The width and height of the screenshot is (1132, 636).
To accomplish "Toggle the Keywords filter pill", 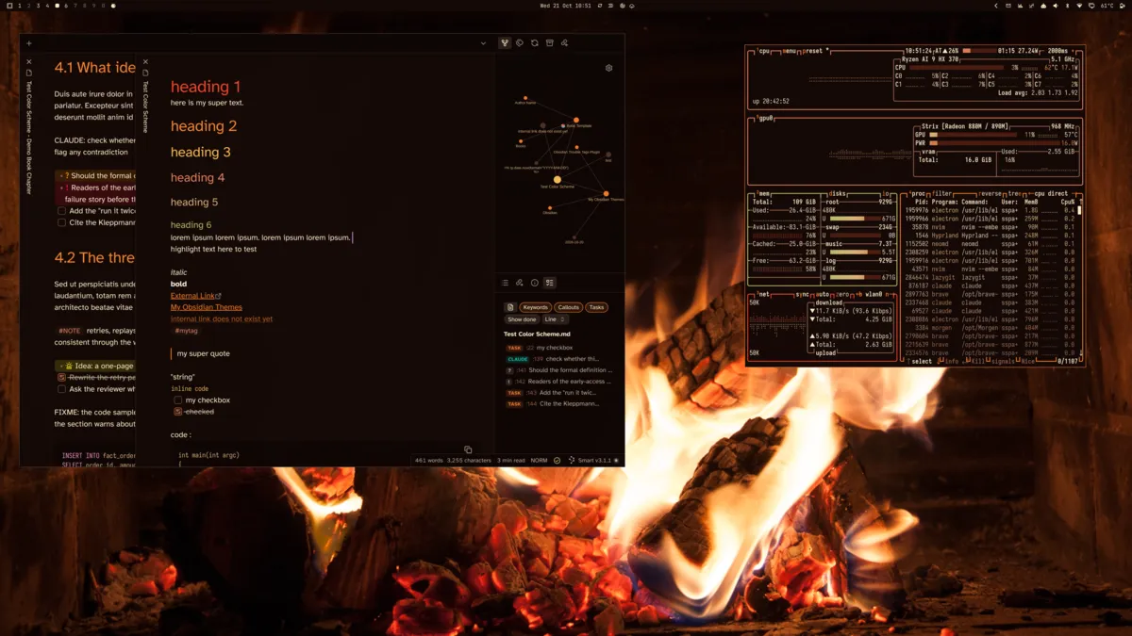I will [535, 307].
